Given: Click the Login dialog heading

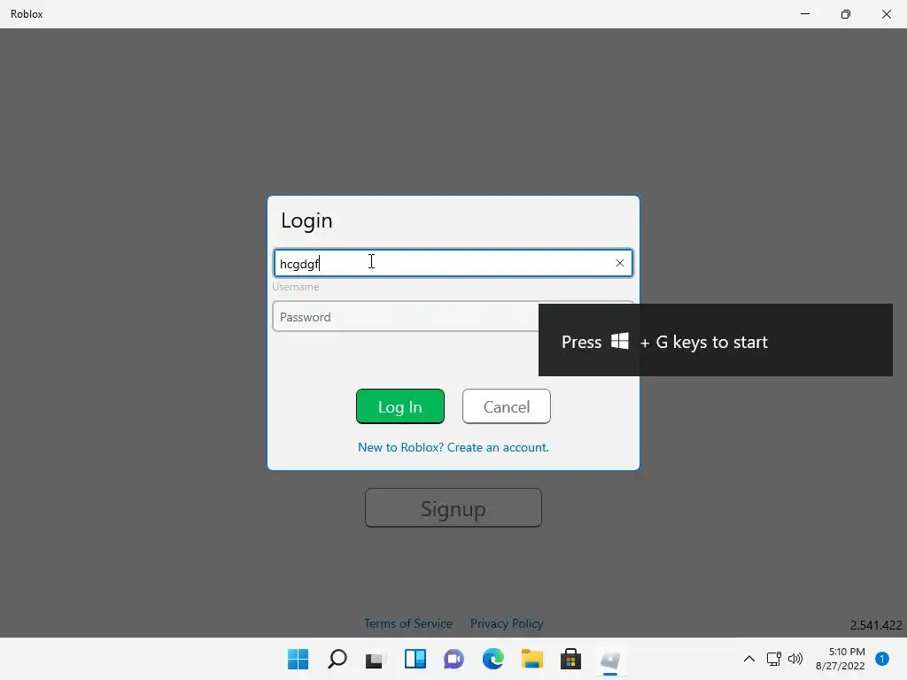Looking at the screenshot, I should [306, 220].
